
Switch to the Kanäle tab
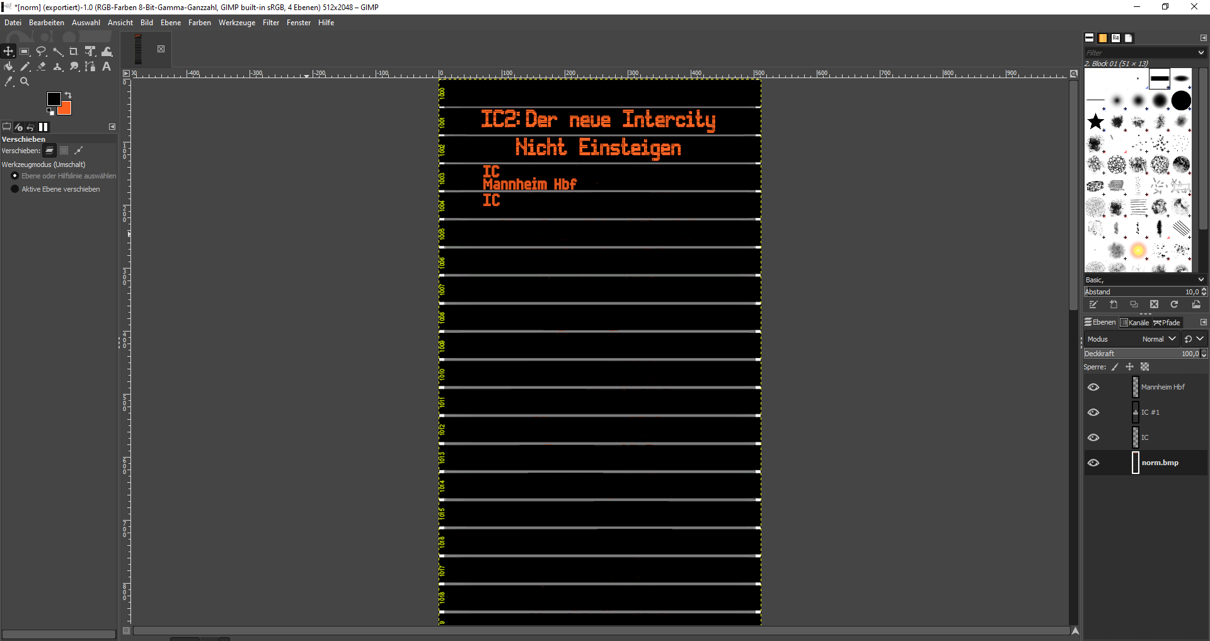point(1134,323)
